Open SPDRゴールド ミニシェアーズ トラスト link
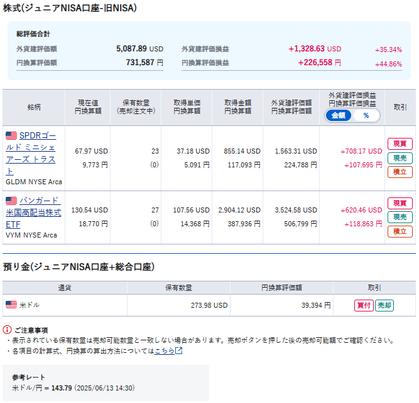The width and height of the screenshot is (419, 403). coord(31,154)
